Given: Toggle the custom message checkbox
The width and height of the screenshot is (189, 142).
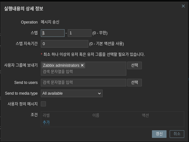Looking at the screenshot, I should (x=43, y=104).
